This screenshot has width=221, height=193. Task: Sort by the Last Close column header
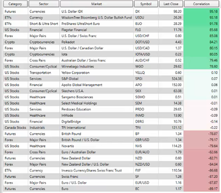pyautogui.click(x=171, y=4)
